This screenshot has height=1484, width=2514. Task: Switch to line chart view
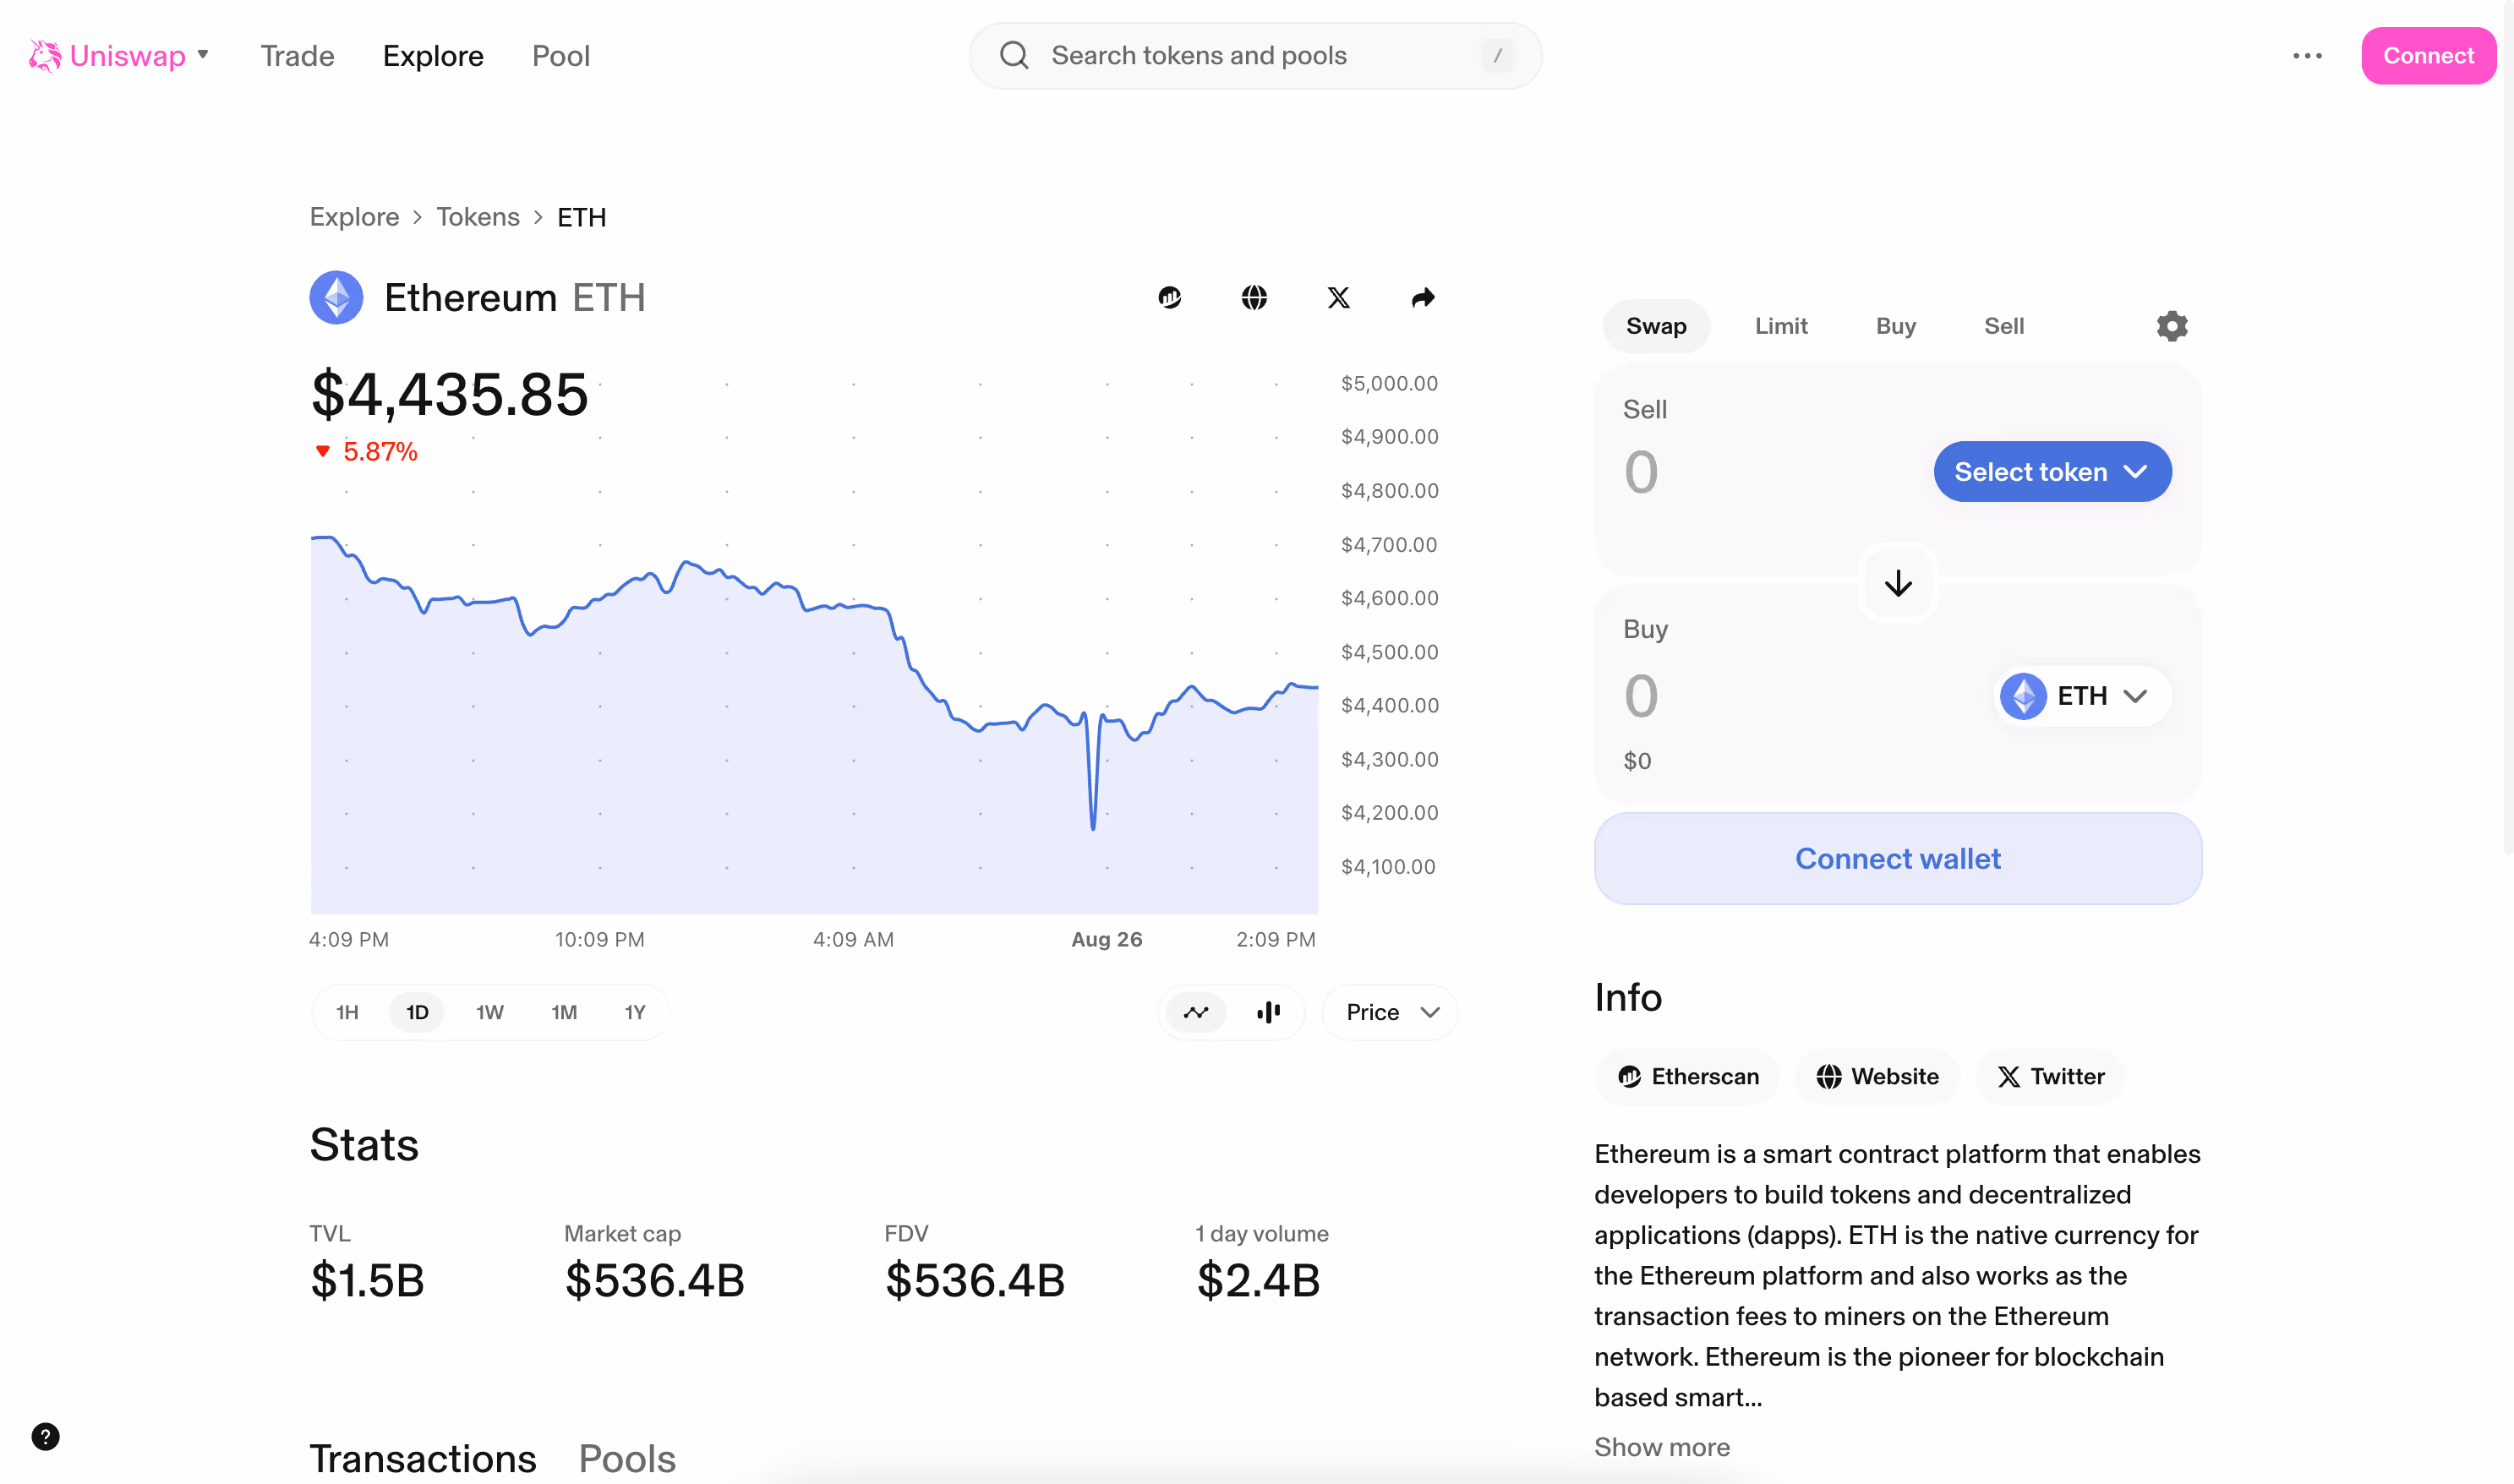(1196, 1012)
